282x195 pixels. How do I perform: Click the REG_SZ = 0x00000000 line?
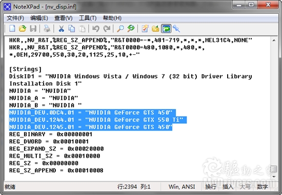(x=44, y=163)
